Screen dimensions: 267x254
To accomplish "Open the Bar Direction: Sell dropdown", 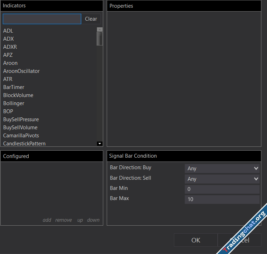I will click(222, 179).
